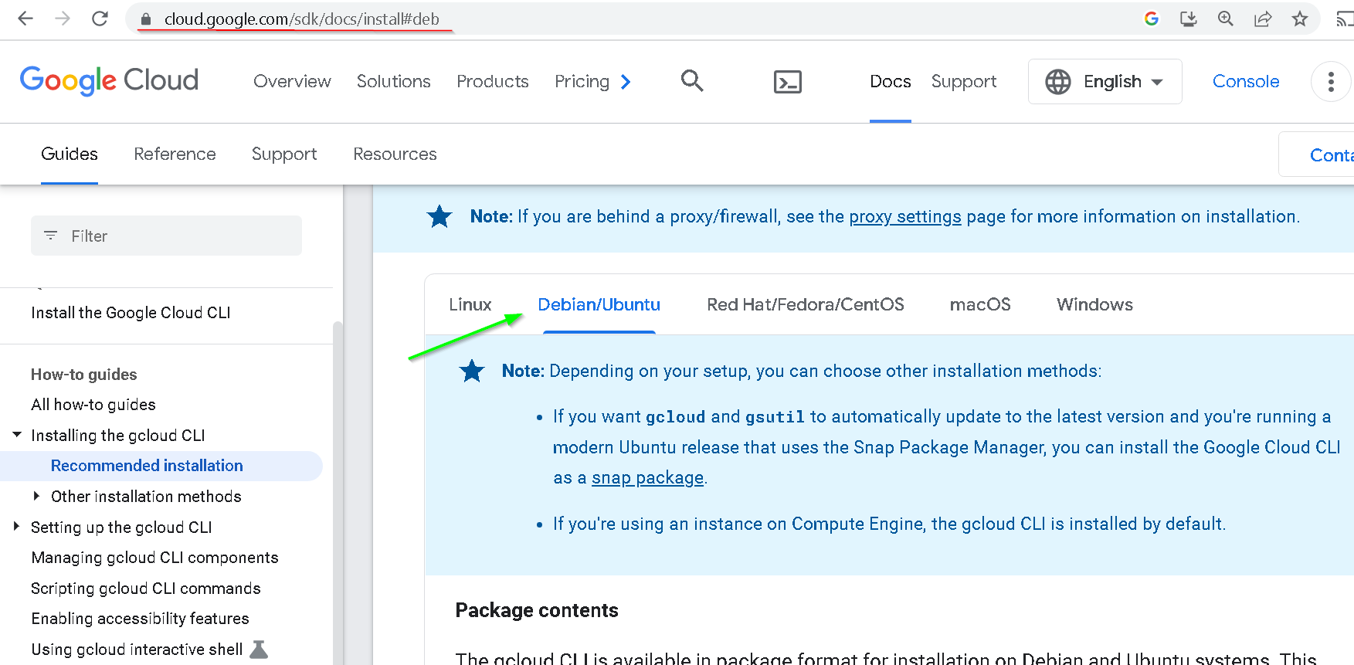Select the Debian/Ubuntu installation tab
Viewport: 1354px width, 665px height.
(599, 304)
